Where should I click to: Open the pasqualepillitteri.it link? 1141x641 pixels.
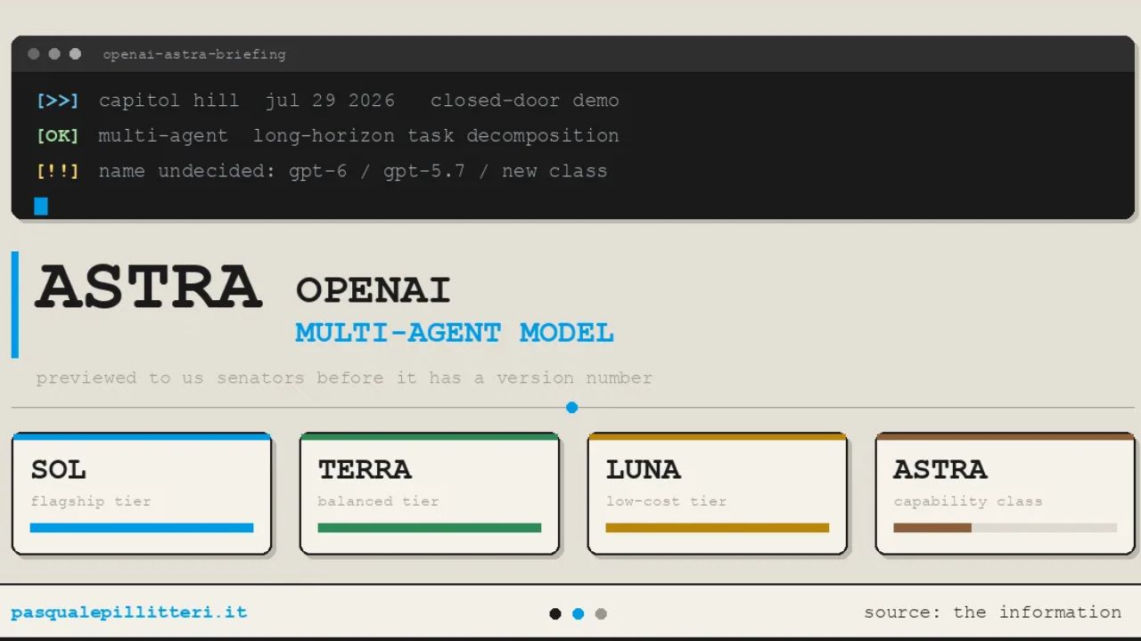[129, 613]
